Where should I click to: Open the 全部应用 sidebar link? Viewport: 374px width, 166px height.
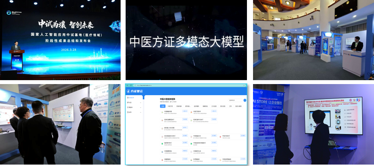(131, 97)
